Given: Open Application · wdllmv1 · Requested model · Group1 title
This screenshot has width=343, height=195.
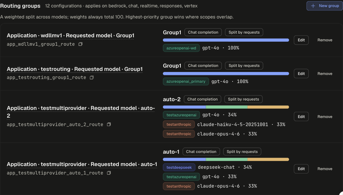Looking at the screenshot, I should click(x=70, y=35).
